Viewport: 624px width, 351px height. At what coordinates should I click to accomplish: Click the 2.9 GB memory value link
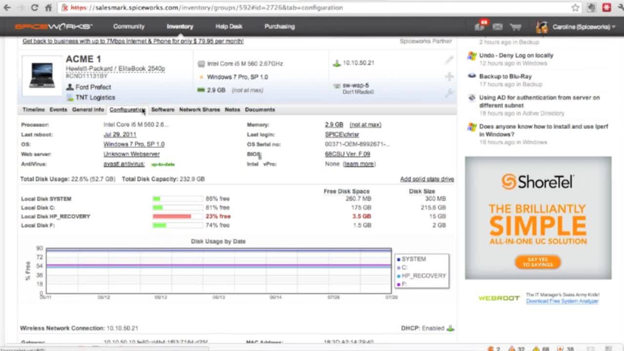tap(334, 125)
